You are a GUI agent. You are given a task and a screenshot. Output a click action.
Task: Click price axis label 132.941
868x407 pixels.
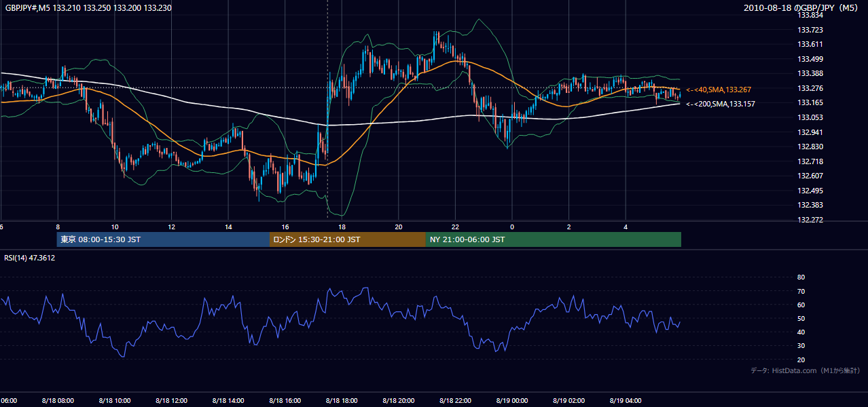click(810, 132)
